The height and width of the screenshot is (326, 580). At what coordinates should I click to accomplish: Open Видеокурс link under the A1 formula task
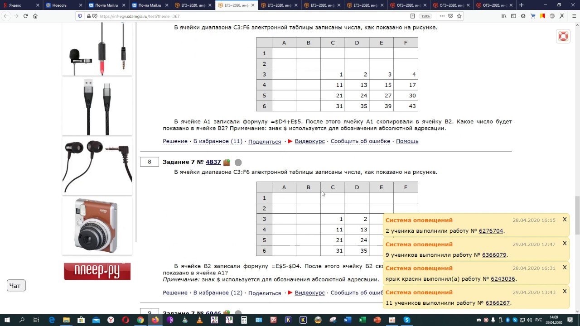pyautogui.click(x=309, y=141)
